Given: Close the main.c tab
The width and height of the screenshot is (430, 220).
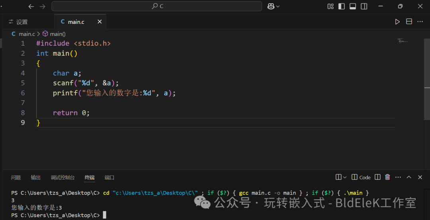Looking at the screenshot, I should (100, 21).
